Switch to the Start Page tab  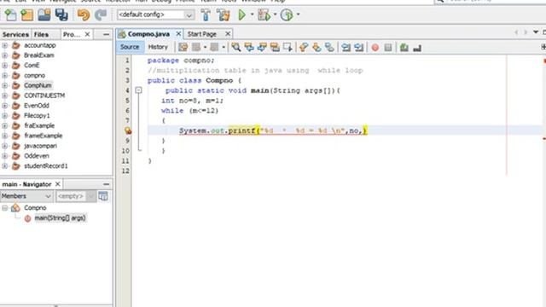(202, 34)
